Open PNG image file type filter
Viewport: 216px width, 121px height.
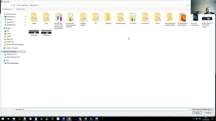coord(202,110)
